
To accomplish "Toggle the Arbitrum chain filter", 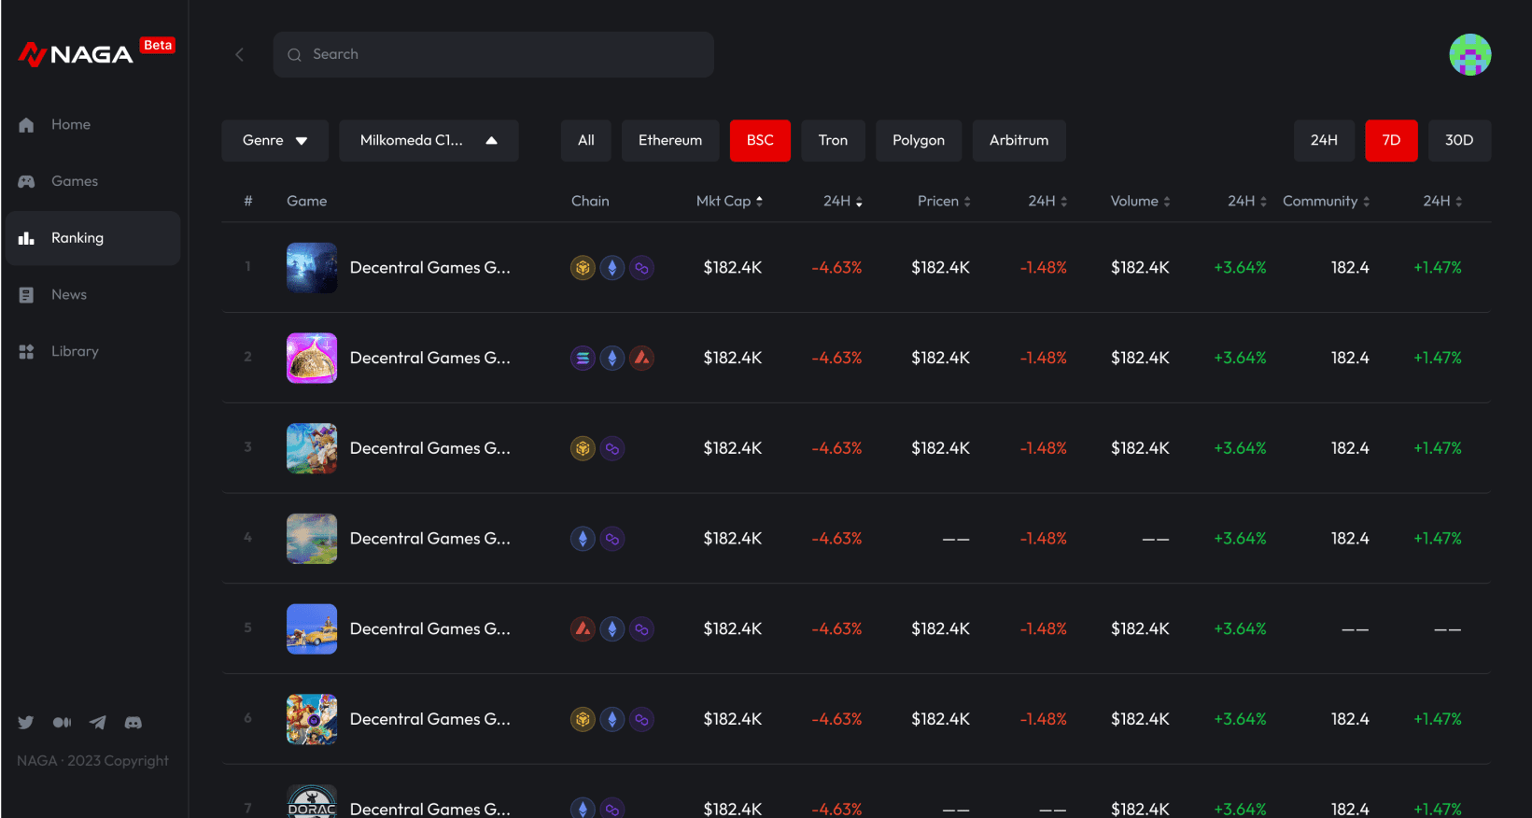I will [1019, 141].
